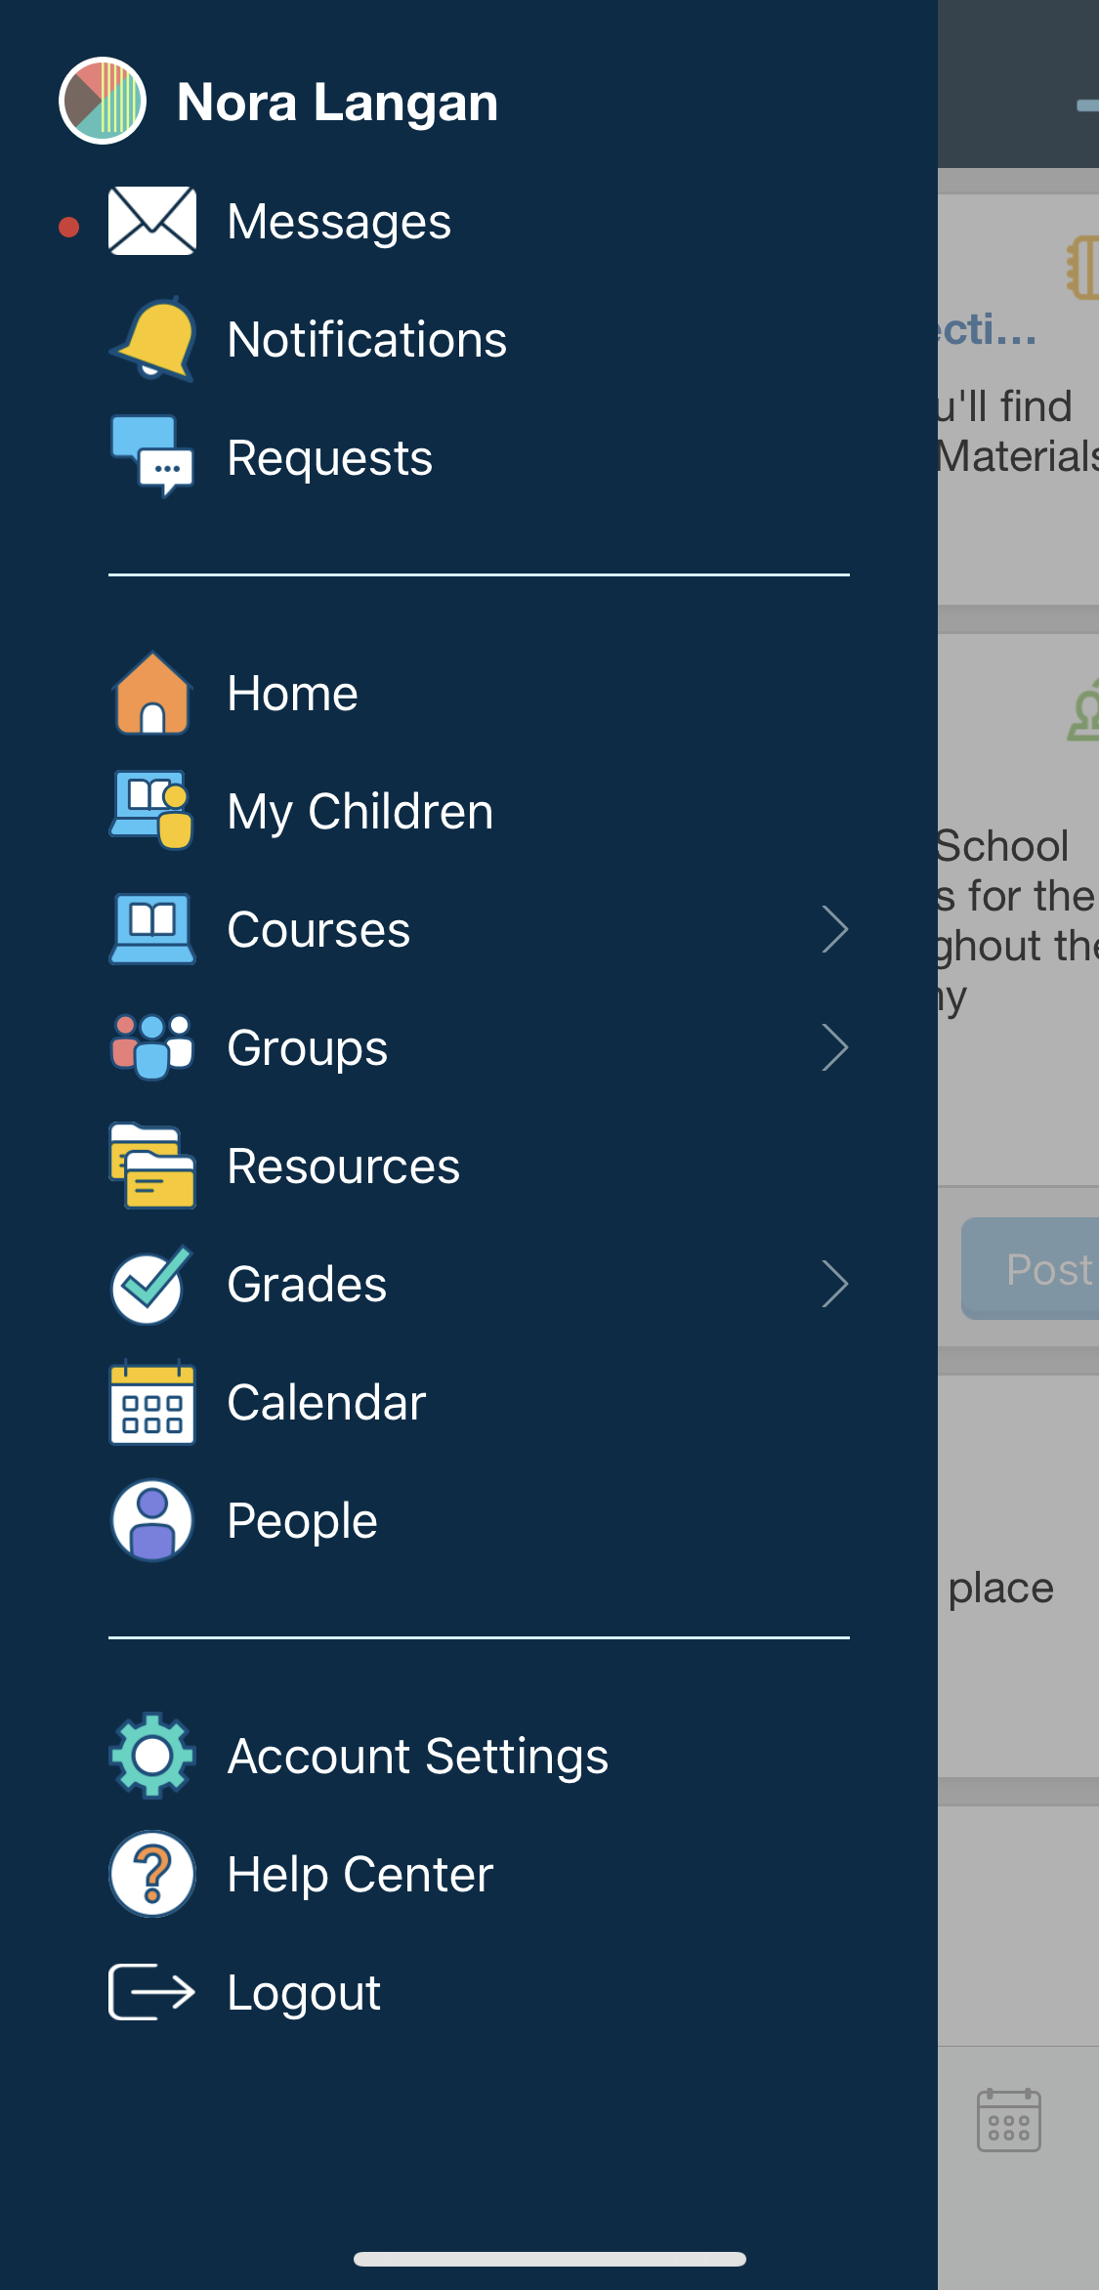Open the My Children icon

point(151,811)
